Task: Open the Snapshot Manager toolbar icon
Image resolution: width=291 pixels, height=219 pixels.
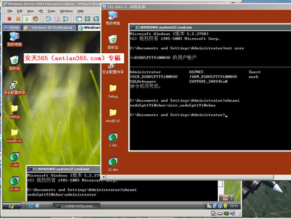Action: tap(65, 18)
